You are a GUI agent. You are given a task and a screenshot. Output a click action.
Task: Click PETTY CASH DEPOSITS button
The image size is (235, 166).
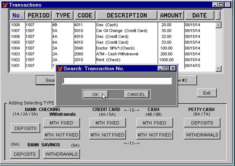pos(202,123)
